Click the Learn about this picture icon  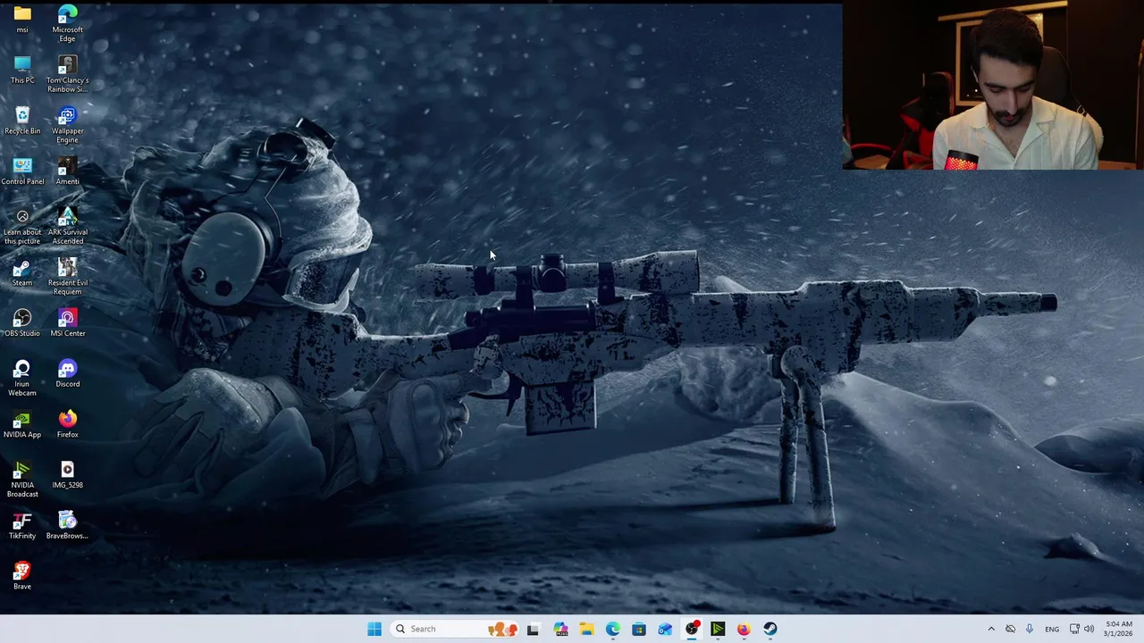[x=22, y=227]
